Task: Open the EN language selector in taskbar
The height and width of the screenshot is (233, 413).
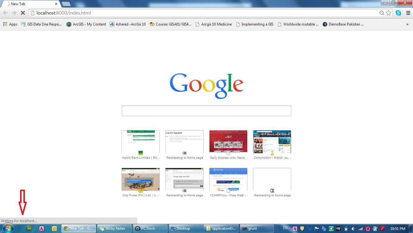Action: pos(285,228)
